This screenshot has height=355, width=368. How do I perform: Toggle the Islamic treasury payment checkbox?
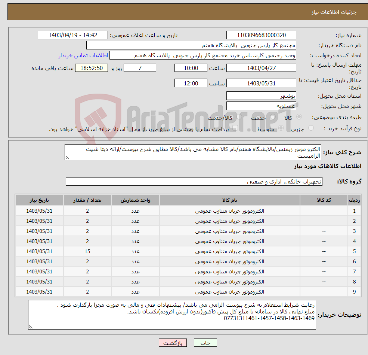tap(235, 128)
